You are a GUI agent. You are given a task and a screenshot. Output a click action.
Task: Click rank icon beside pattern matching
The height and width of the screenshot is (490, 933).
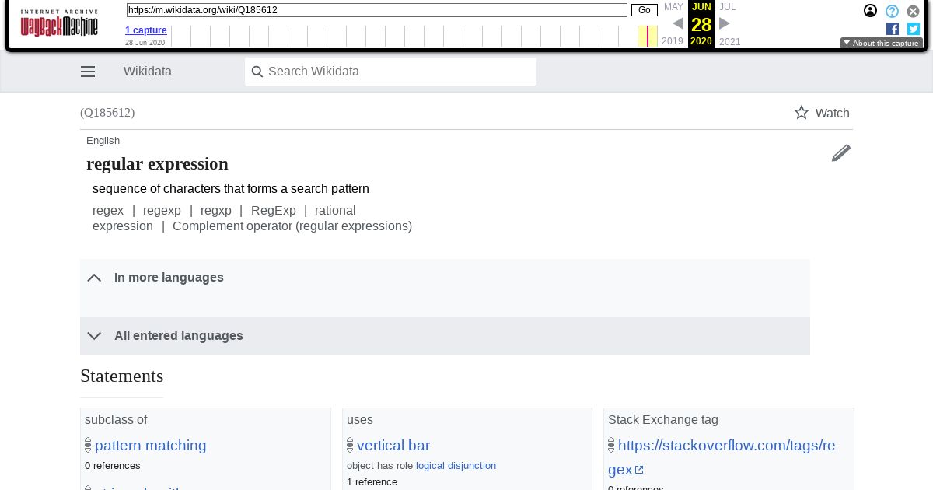tap(88, 446)
